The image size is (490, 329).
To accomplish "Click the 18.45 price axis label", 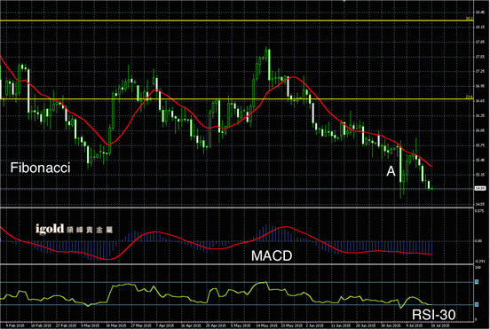I will (480, 12).
